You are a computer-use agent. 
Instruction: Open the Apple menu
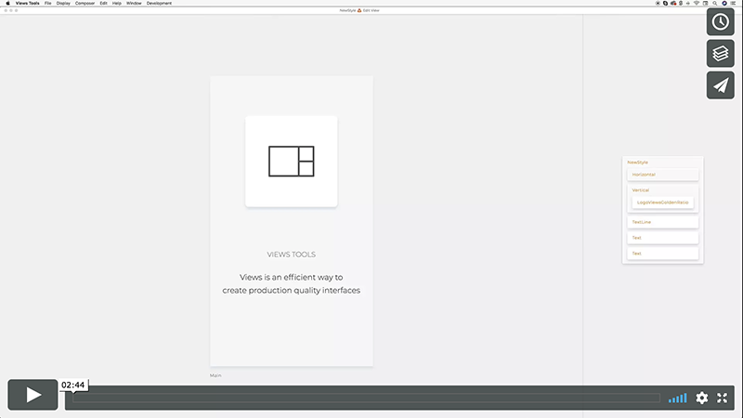tap(7, 4)
